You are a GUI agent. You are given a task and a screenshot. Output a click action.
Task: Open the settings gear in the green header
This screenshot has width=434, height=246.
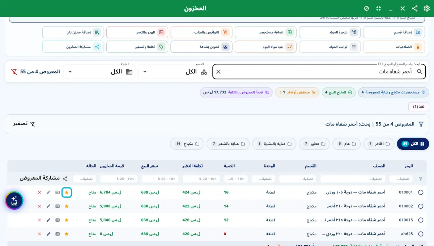click(x=426, y=8)
